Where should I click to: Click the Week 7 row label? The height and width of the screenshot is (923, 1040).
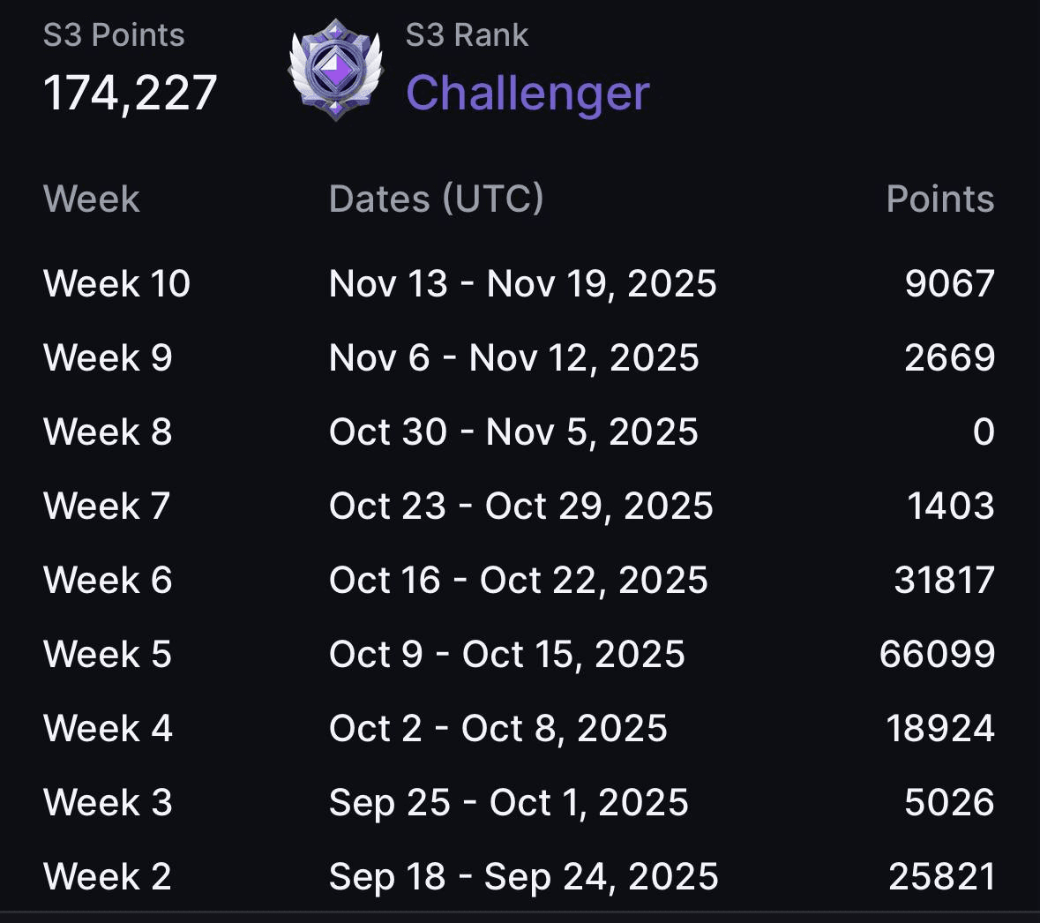107,507
